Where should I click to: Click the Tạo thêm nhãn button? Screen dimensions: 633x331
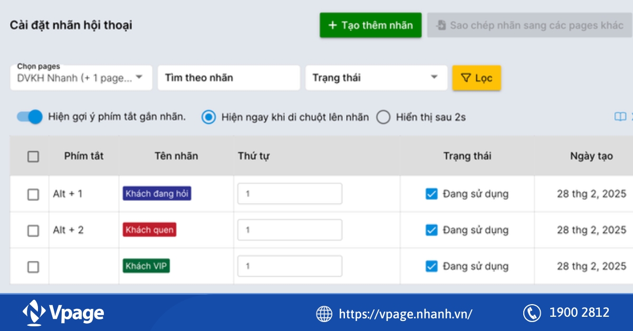coord(370,25)
